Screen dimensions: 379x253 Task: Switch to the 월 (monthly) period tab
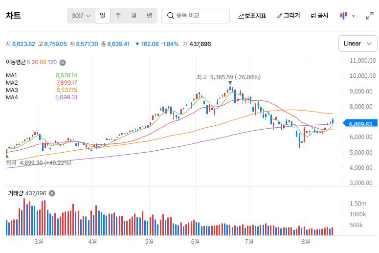(134, 16)
